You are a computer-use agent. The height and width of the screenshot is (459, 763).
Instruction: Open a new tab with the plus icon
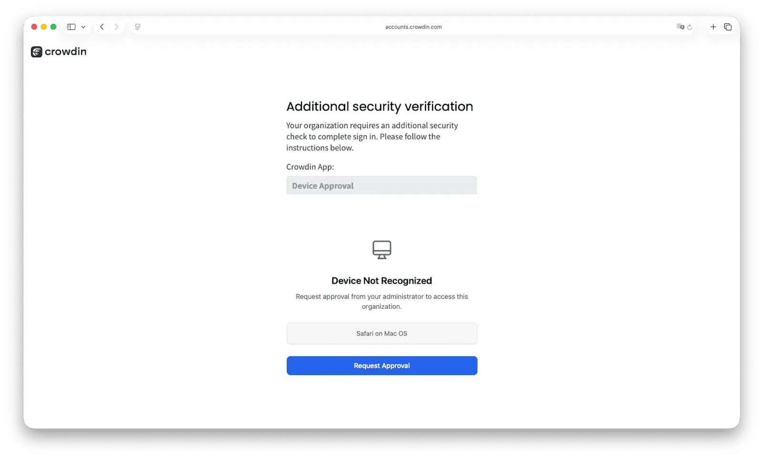click(713, 27)
